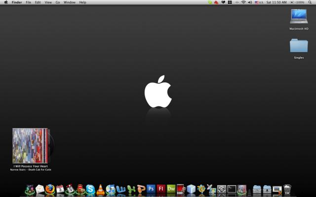Image resolution: width=316 pixels, height=197 pixels.
Task: Open the Documents stack in the dock
Action: 257,189
